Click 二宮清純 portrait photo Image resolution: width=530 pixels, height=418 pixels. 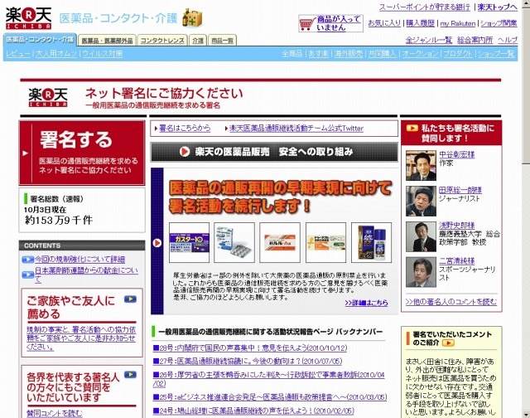[421, 272]
